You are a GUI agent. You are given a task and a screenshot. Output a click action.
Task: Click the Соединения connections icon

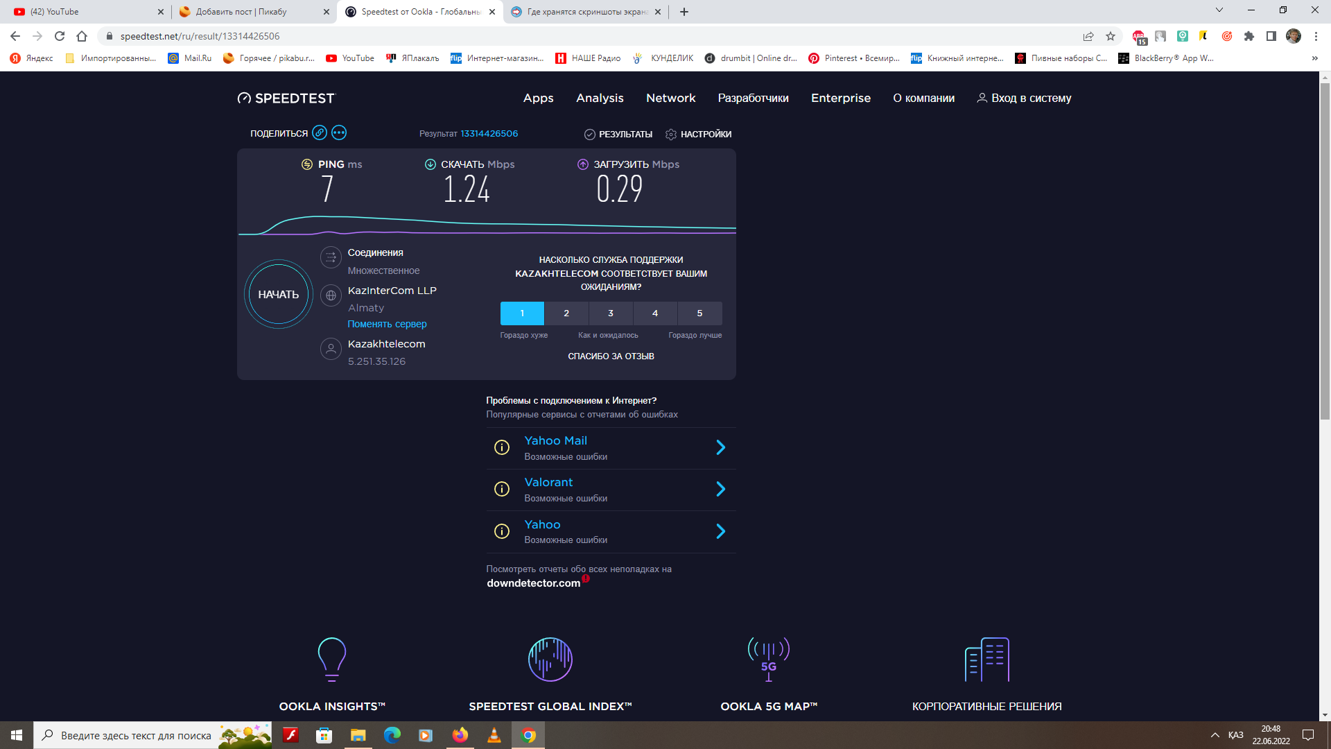point(331,257)
